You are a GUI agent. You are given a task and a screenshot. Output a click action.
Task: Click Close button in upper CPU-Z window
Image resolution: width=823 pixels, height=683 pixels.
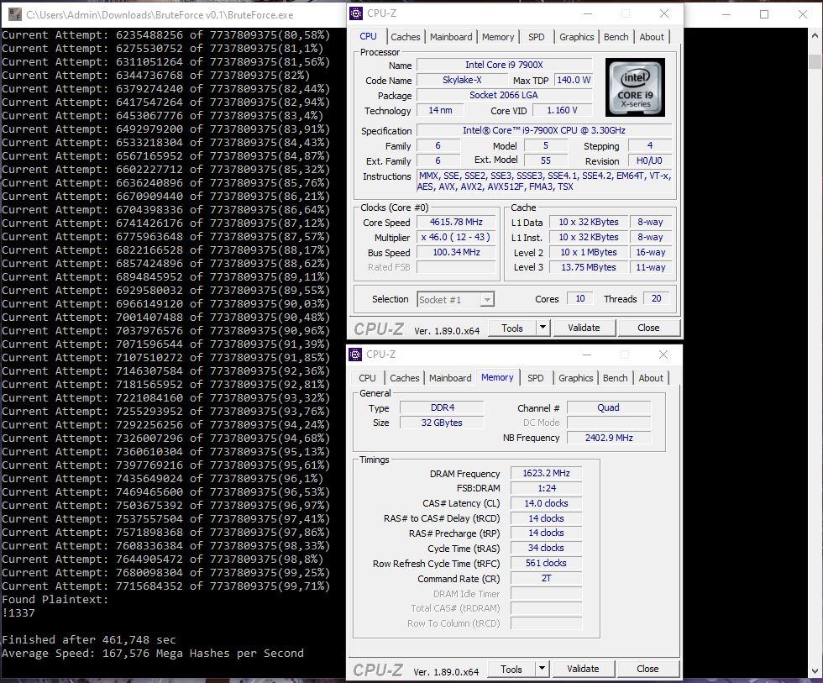pos(648,328)
